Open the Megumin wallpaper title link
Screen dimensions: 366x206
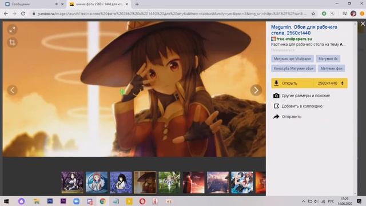tap(304, 30)
